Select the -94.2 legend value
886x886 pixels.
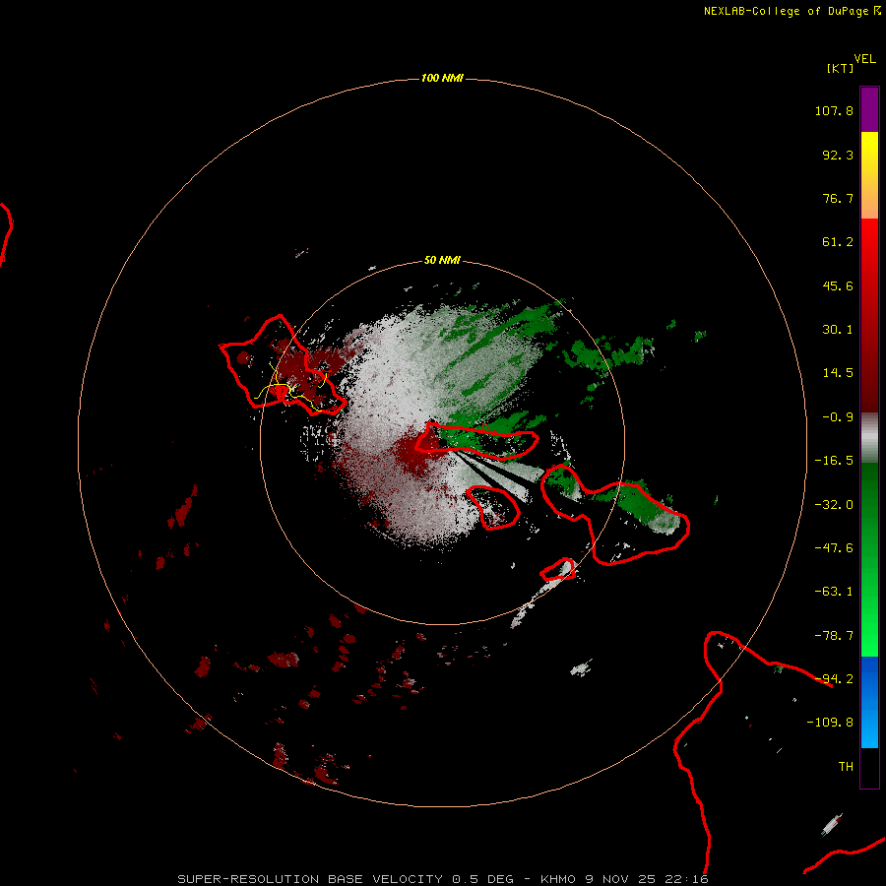point(834,679)
